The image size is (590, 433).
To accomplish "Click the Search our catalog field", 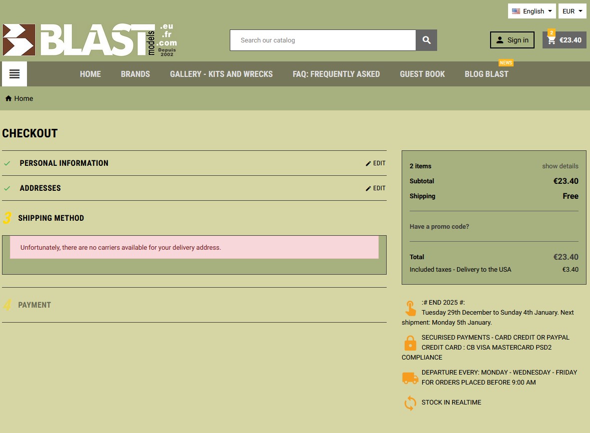I will (x=323, y=40).
